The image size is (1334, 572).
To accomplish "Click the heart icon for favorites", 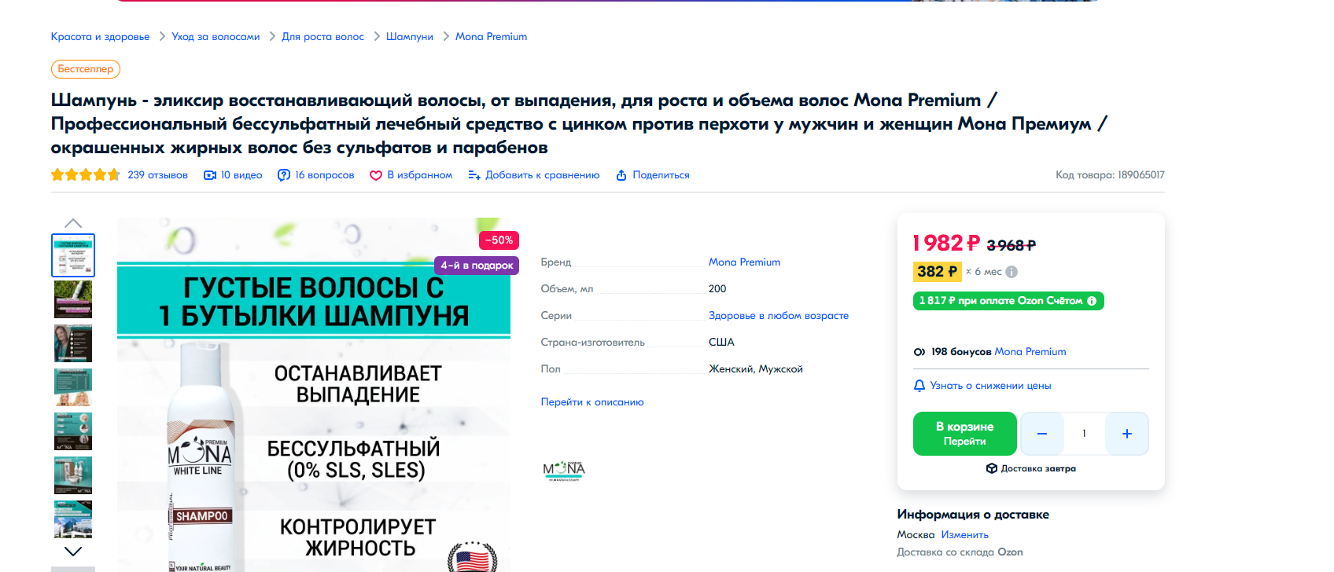I will point(376,175).
